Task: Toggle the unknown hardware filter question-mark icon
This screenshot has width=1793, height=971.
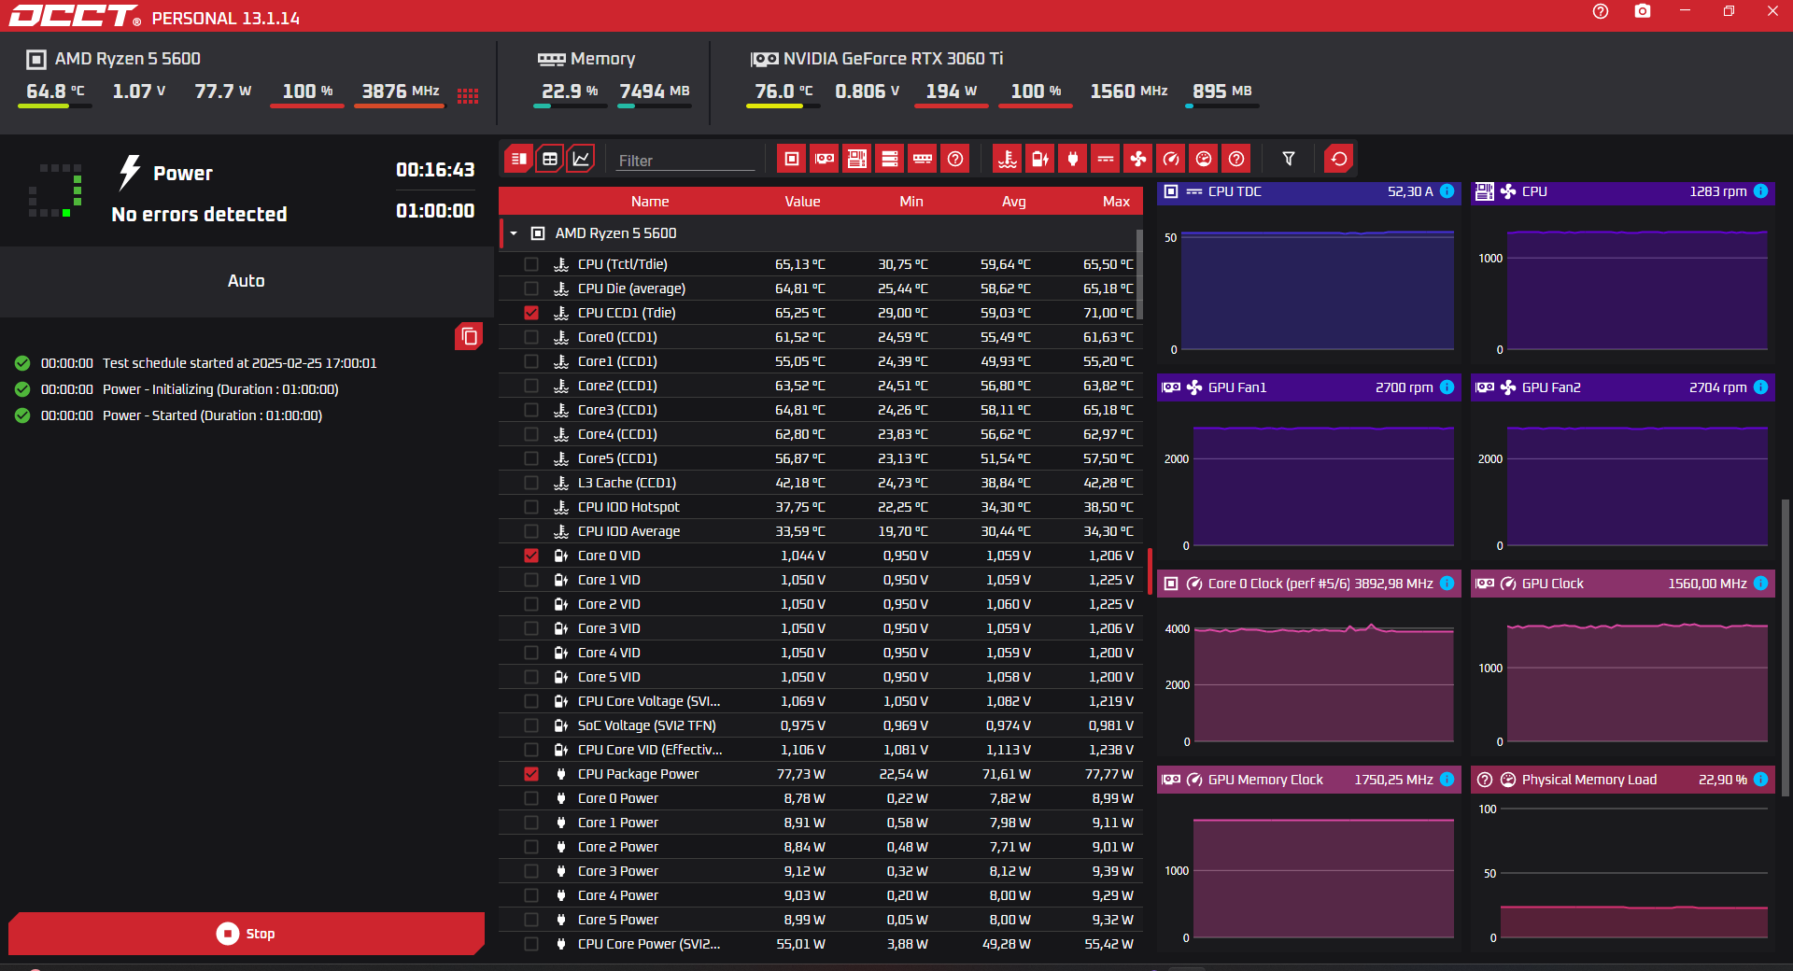Action: (x=955, y=159)
